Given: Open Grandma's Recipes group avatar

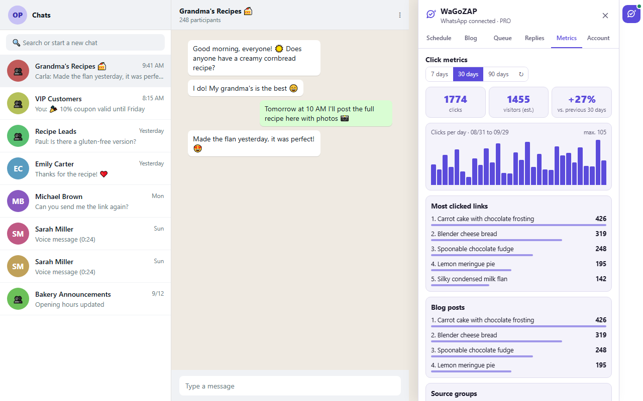Looking at the screenshot, I should pyautogui.click(x=18, y=71).
